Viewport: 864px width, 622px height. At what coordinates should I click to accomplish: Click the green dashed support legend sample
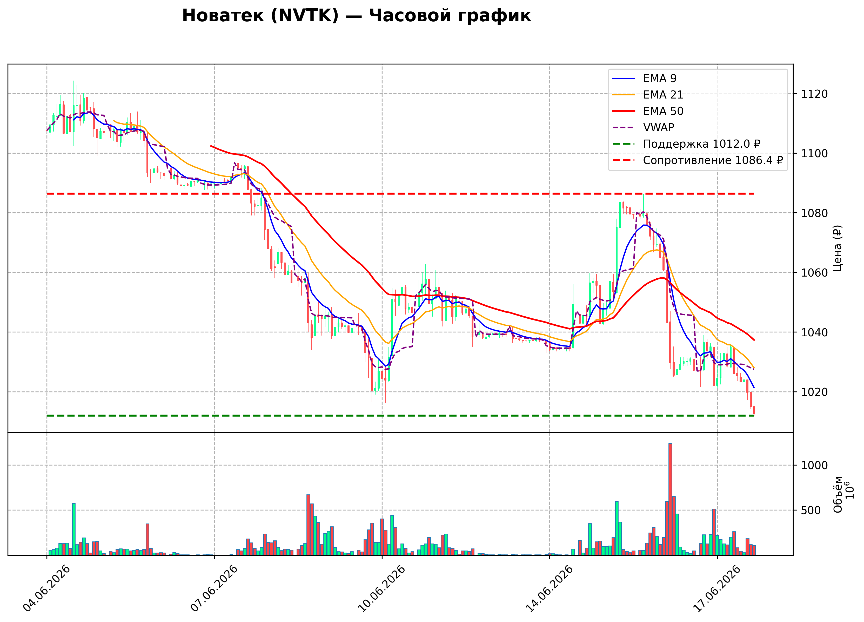tap(624, 144)
